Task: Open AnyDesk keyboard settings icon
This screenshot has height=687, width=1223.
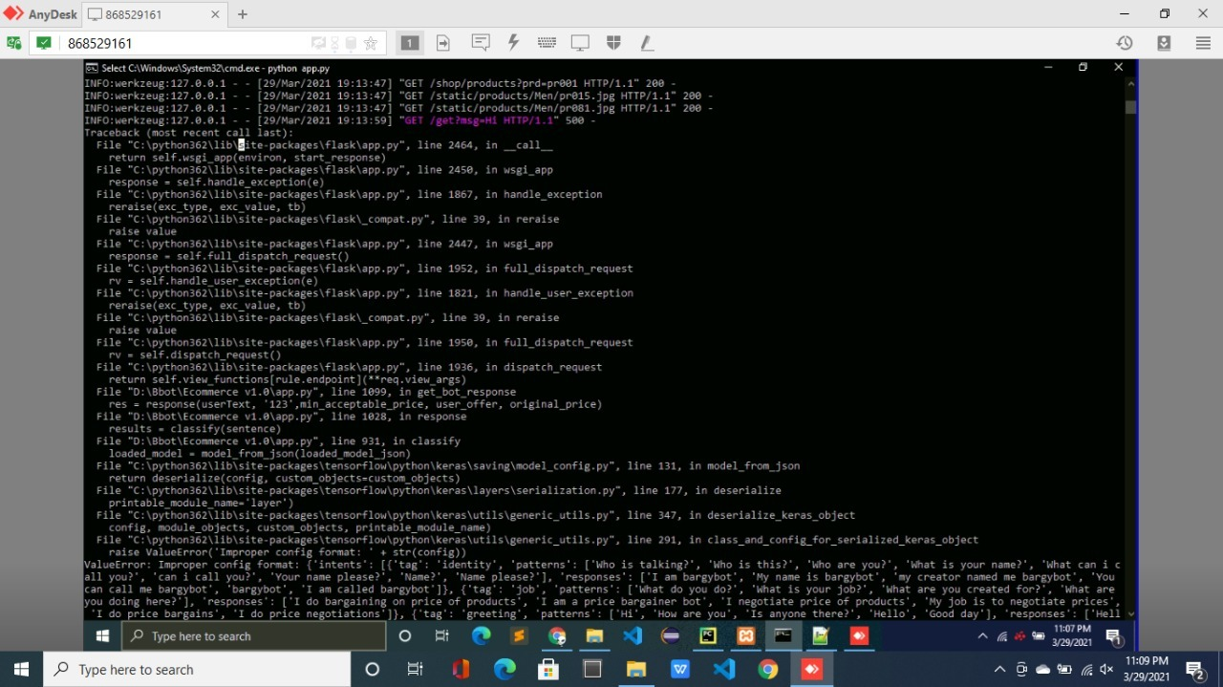Action: click(x=547, y=43)
